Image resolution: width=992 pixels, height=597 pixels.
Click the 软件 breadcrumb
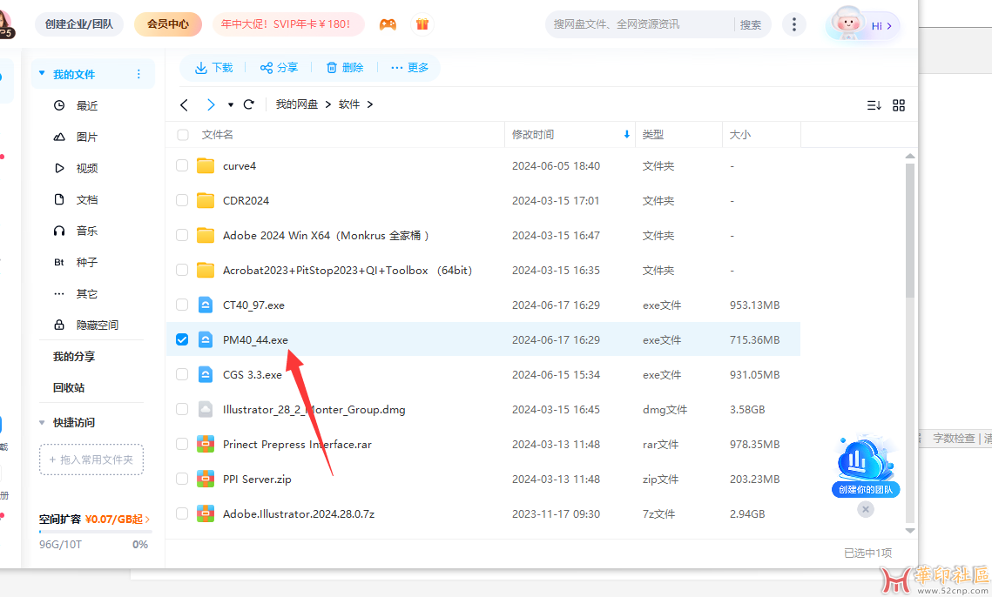(x=349, y=104)
